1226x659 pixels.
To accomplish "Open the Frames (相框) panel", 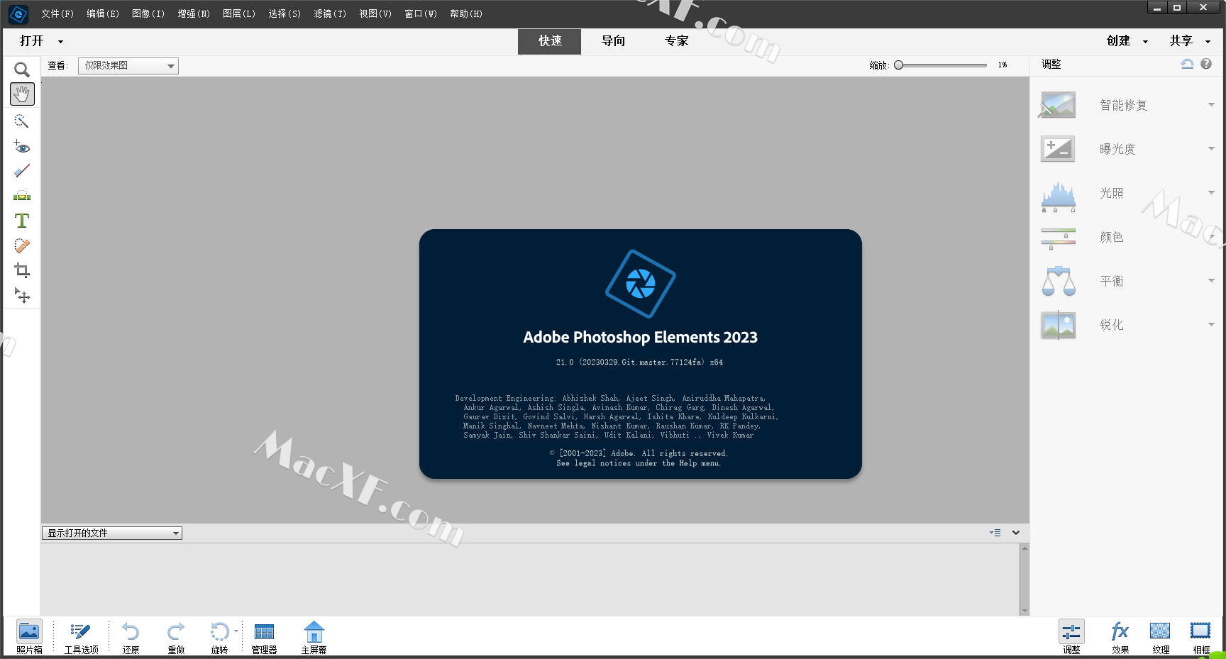I will click(x=1200, y=636).
